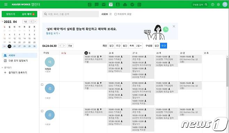This screenshot has height=133, width=229.
Task: Select date 19 in the mini calendar
Action: click(15, 42)
